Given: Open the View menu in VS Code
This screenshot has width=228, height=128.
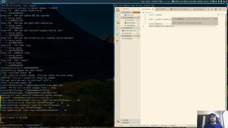Looking at the screenshot, I should [133, 6].
